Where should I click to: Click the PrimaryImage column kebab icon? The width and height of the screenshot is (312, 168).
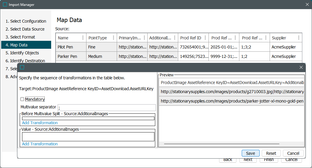144,38
